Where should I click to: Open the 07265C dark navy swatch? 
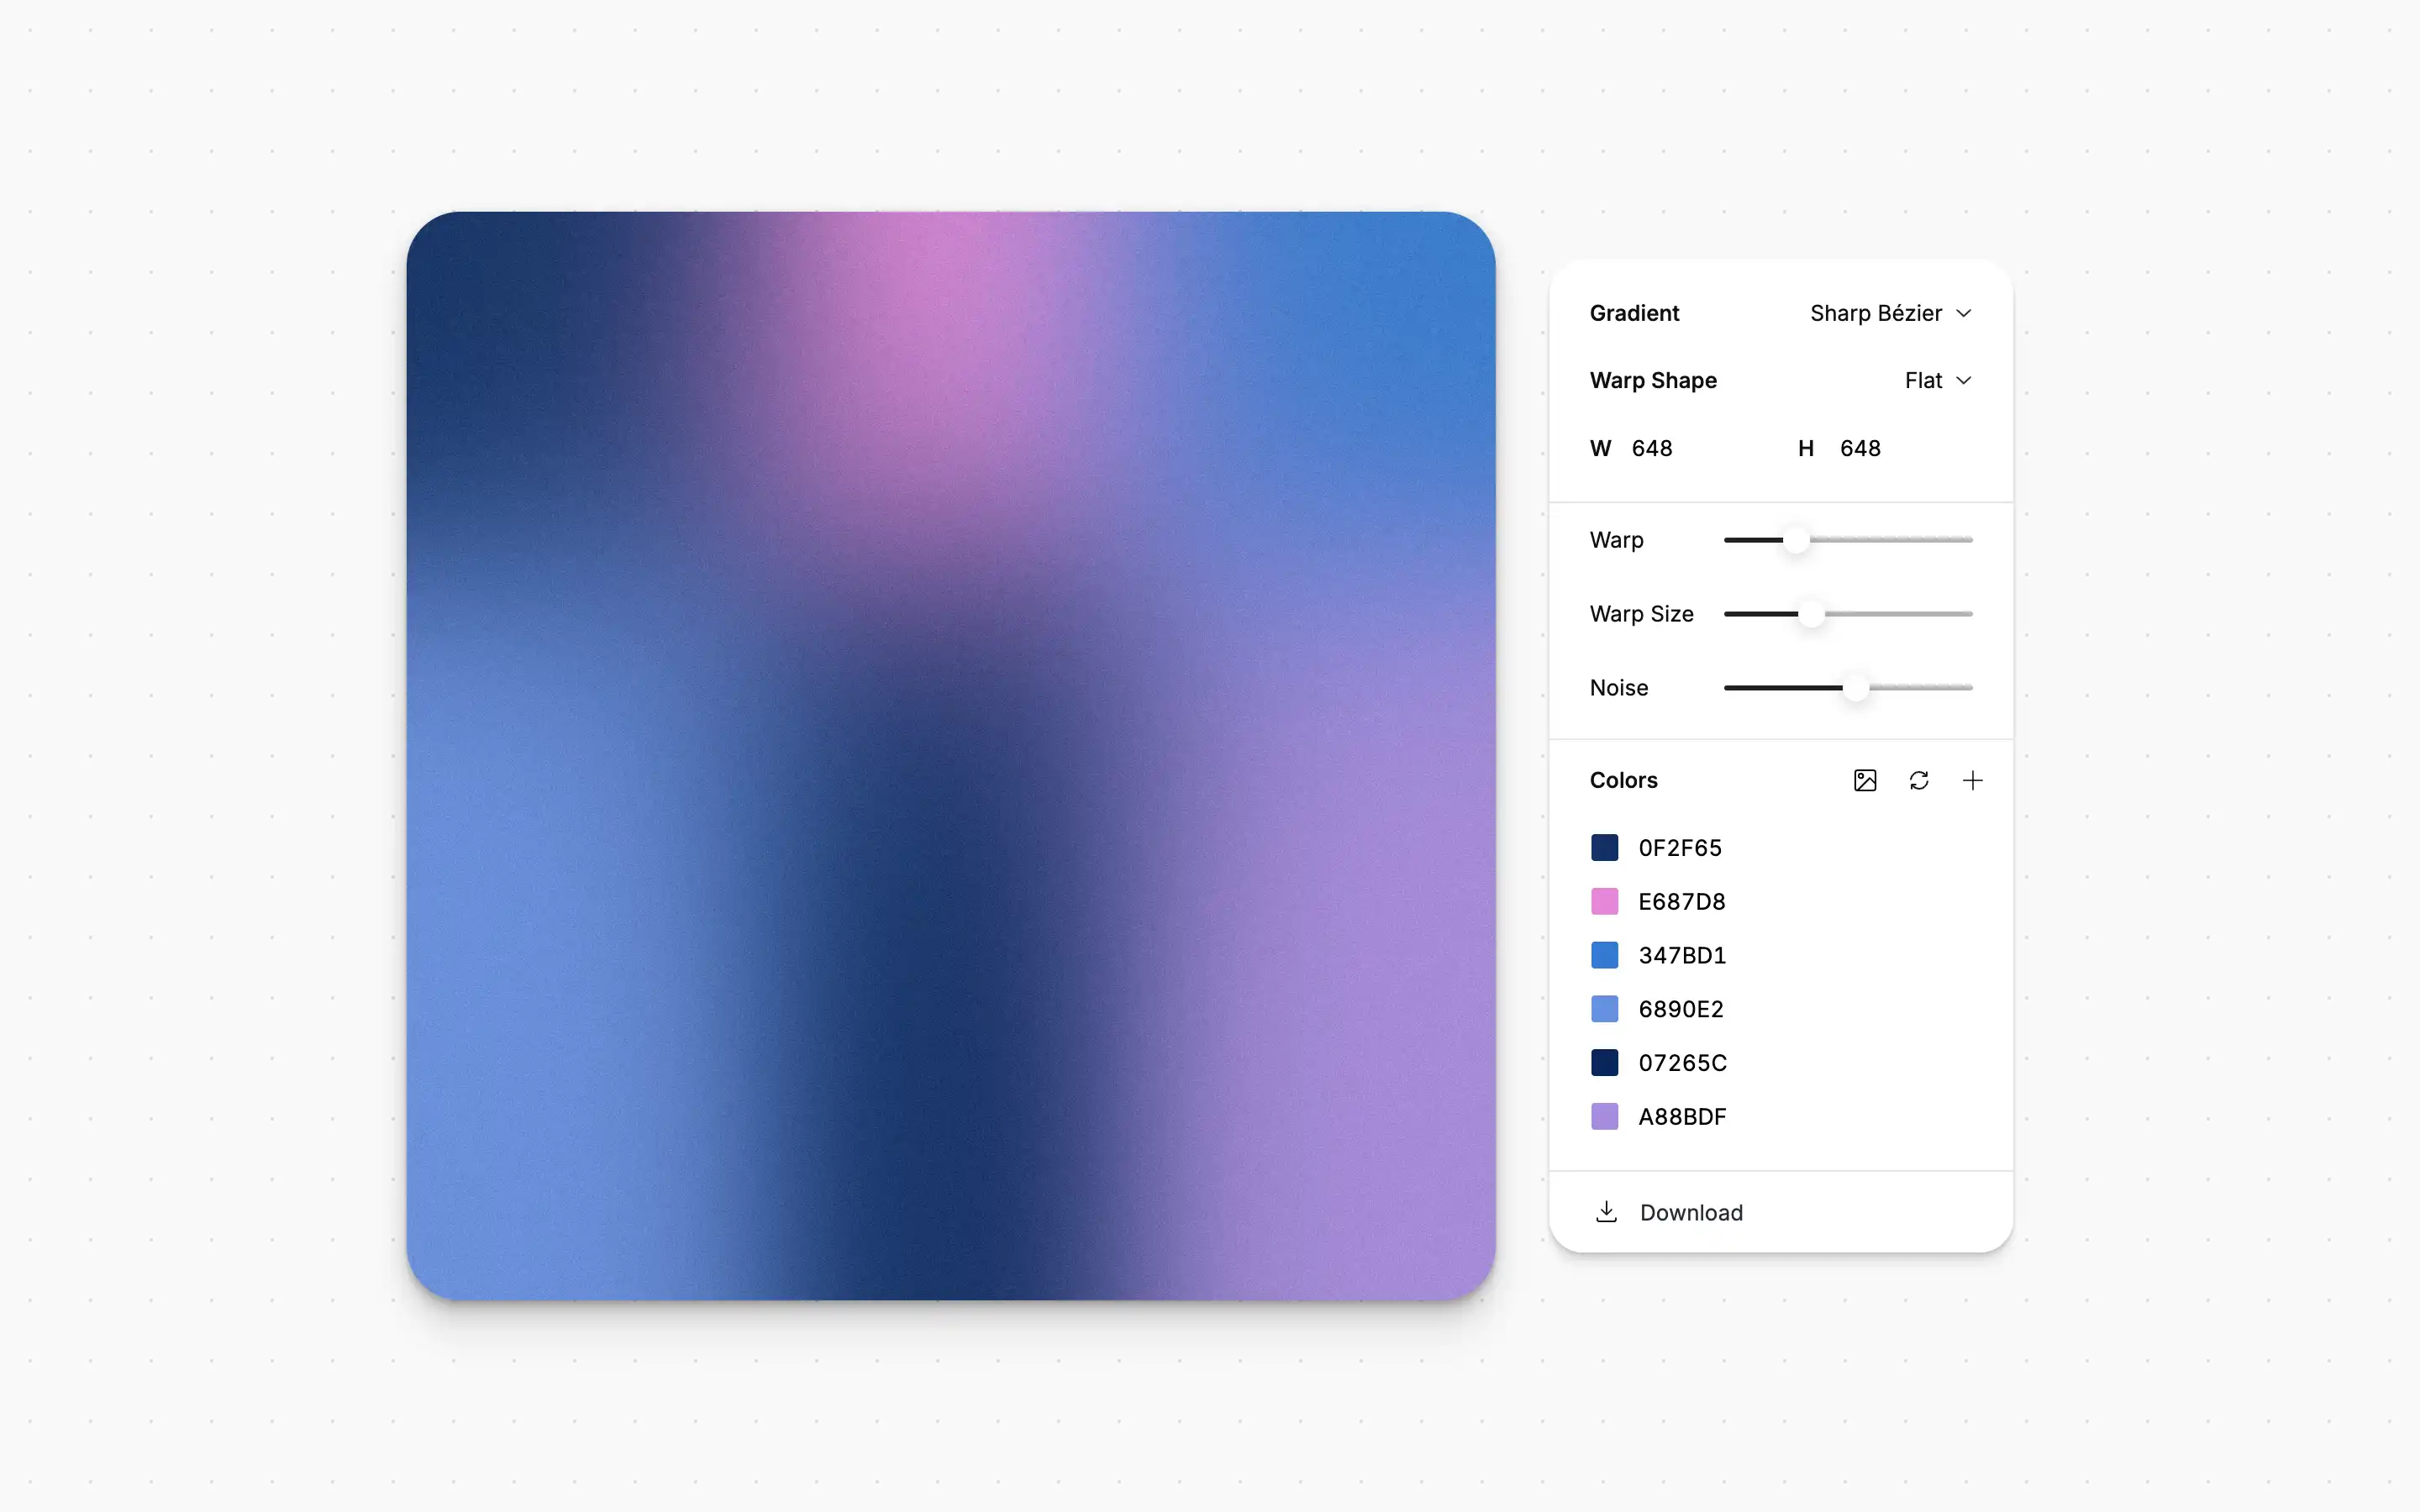pyautogui.click(x=1605, y=1062)
